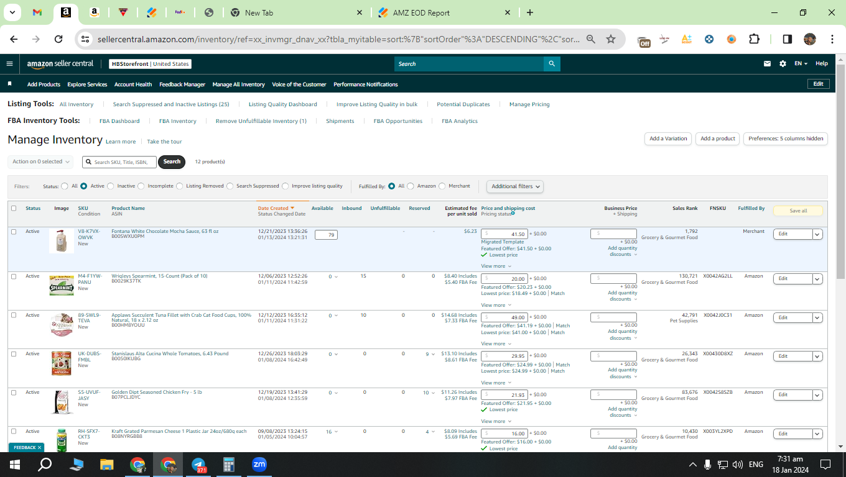Open the Add Products menu item
Screen dimensions: 846x477
coord(44,84)
